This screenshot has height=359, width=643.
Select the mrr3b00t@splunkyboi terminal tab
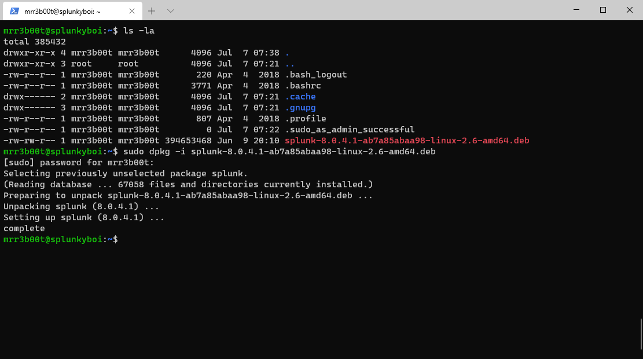(x=72, y=11)
